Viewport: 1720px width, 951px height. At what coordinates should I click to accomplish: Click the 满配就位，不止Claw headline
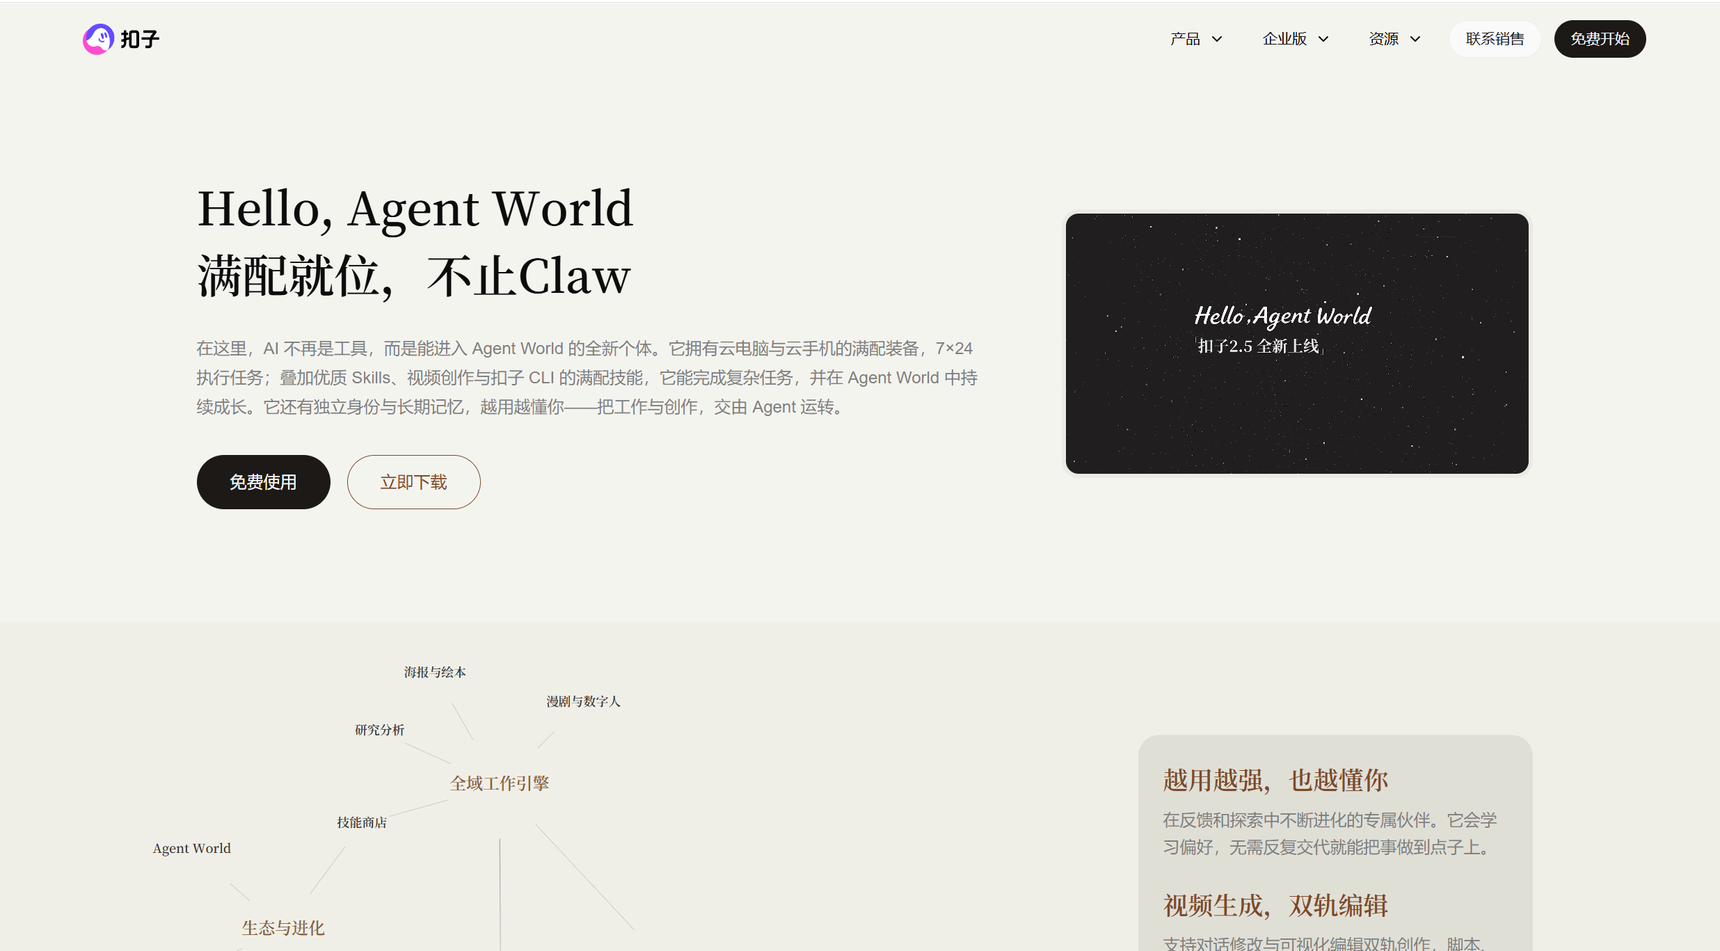414,276
